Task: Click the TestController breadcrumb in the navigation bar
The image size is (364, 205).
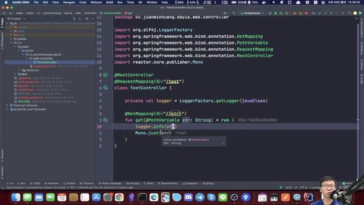Action: point(111,13)
